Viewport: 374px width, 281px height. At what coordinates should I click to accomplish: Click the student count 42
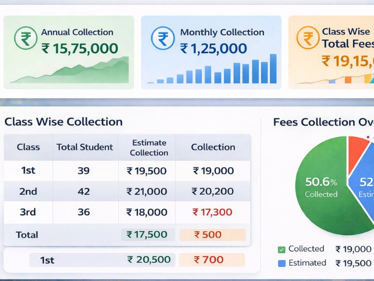pos(84,191)
